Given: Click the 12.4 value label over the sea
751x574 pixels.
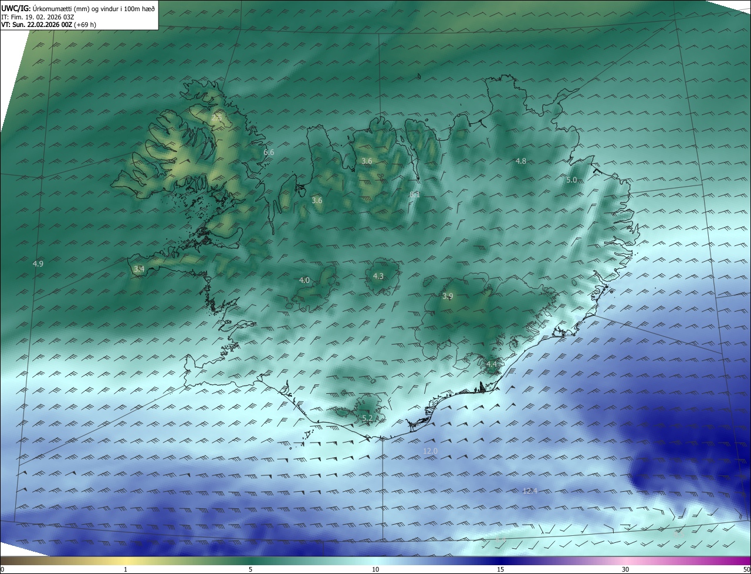Looking at the screenshot, I should pyautogui.click(x=530, y=491).
